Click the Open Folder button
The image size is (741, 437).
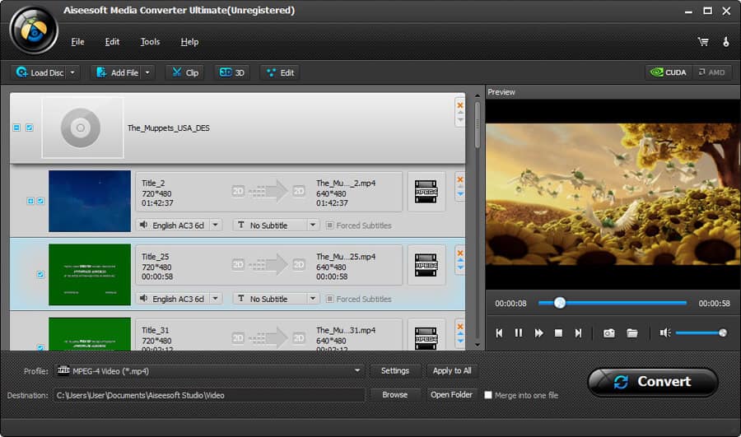coord(452,394)
